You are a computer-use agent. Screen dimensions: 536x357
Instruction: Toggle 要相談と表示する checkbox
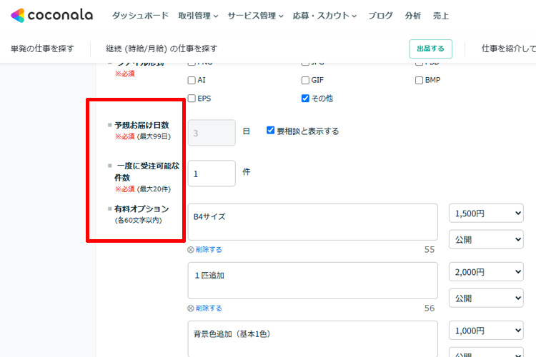click(x=271, y=131)
